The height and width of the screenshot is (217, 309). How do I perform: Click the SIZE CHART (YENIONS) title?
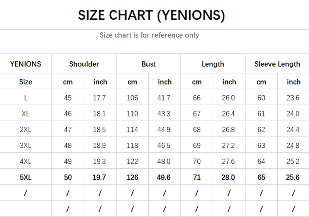pos(151,15)
